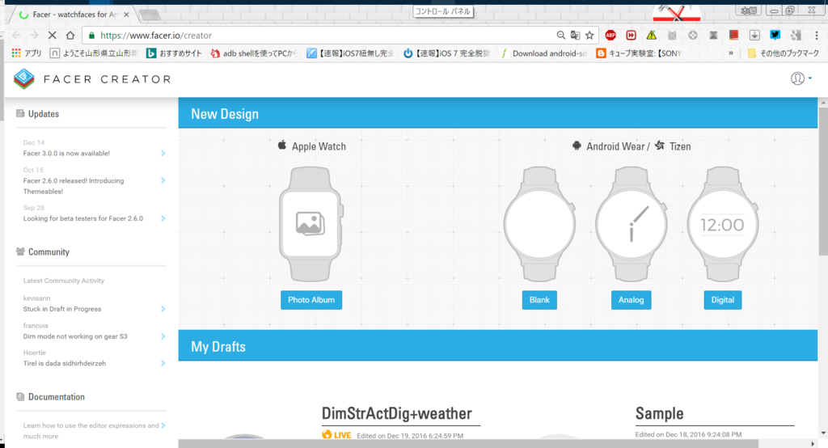Viewport: 828px width, 448px height.
Task: Click the red book extension icon
Action: point(733,36)
